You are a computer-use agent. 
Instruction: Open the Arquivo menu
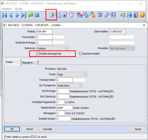coord(7,9)
